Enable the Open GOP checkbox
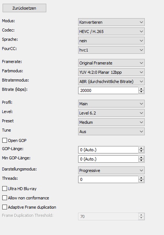 click(x=4, y=140)
